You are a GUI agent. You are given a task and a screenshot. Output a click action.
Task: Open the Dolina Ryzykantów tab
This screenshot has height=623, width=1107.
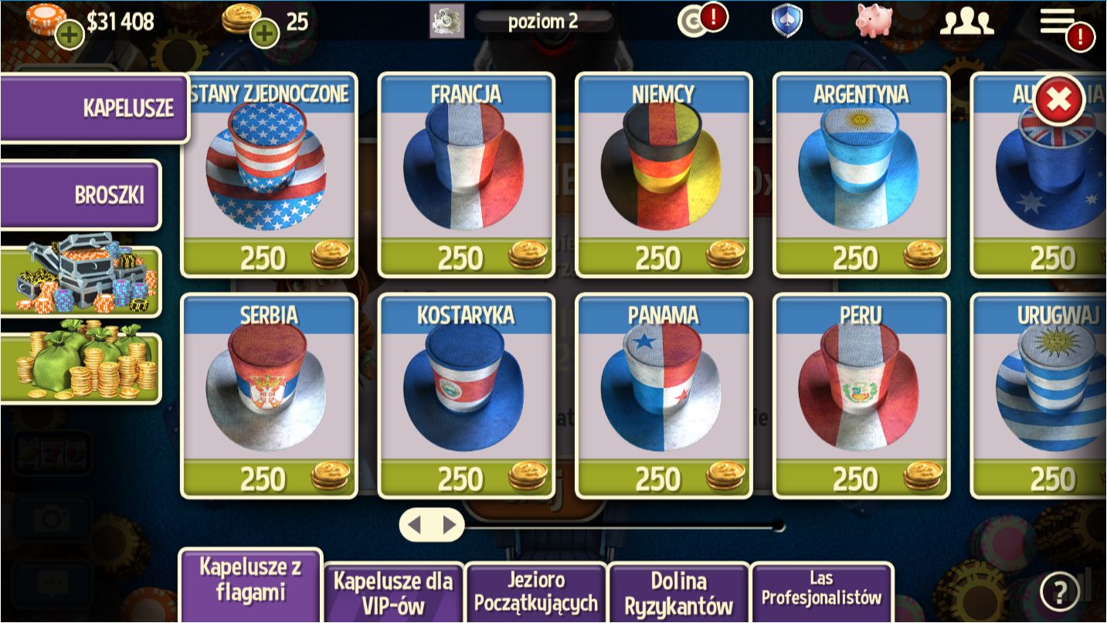pyautogui.click(x=678, y=592)
